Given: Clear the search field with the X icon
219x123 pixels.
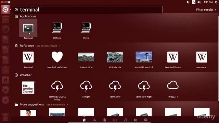Looking at the screenshot, I should 16,10.
